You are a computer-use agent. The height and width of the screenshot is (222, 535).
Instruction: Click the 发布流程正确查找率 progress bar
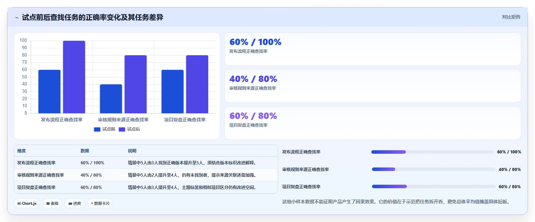tap(433, 152)
